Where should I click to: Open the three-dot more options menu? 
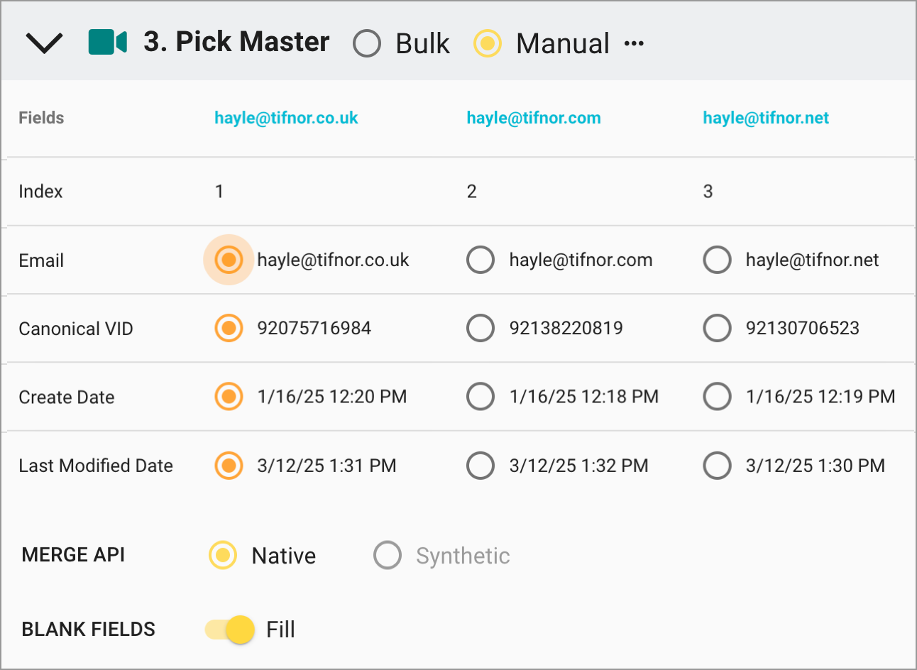click(634, 43)
